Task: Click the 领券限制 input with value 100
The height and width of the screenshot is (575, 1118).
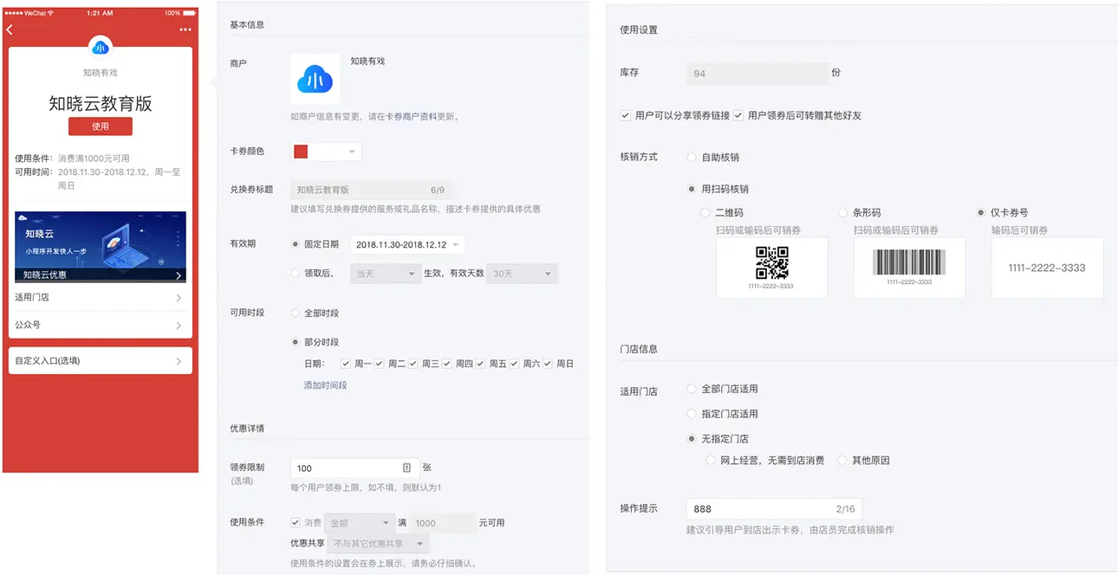Action: pyautogui.click(x=354, y=468)
